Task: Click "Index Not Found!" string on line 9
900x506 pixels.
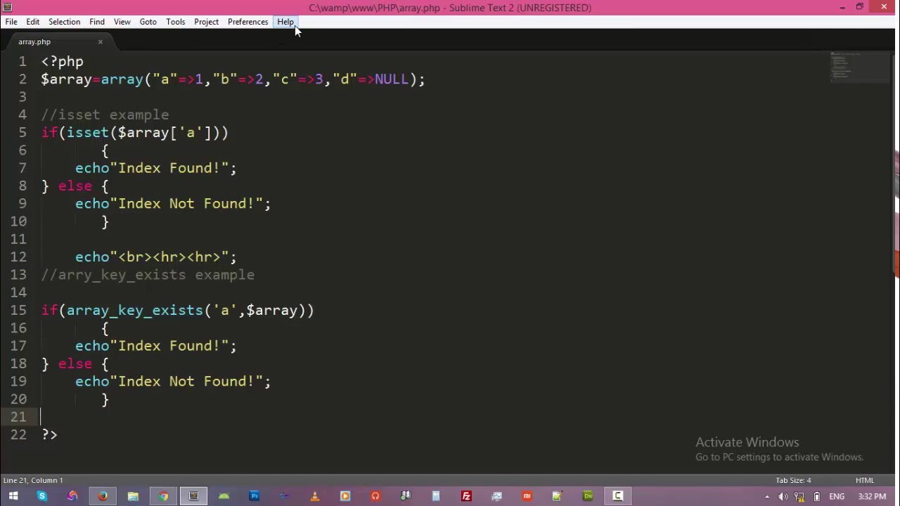Action: [186, 203]
